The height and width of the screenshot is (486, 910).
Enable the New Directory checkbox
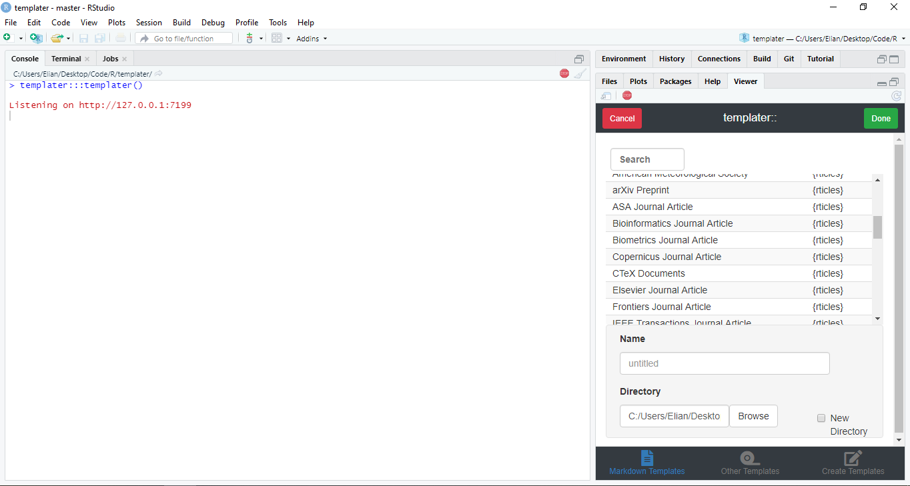(x=821, y=418)
